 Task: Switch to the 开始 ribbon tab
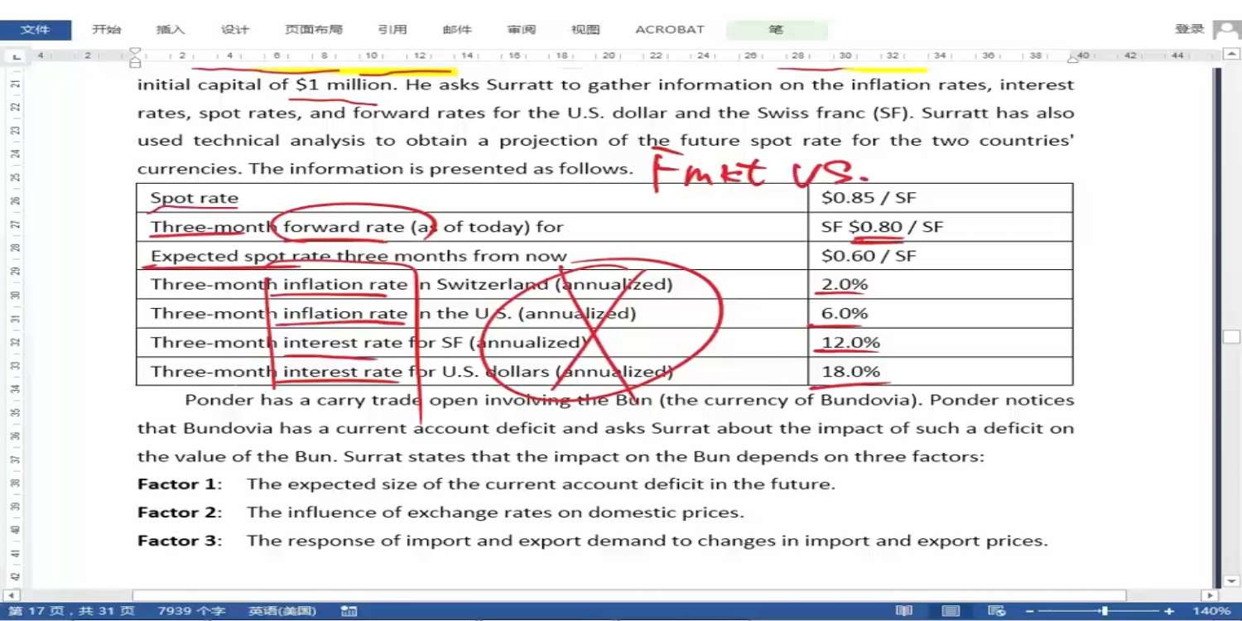pyautogui.click(x=106, y=30)
